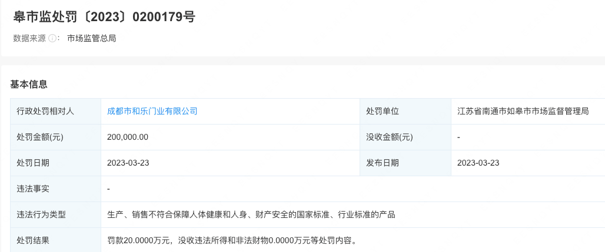The image size is (605, 252).
Task: Select 江苏省南通市如皋市市场监督管理局 authority text
Action: coord(523,111)
